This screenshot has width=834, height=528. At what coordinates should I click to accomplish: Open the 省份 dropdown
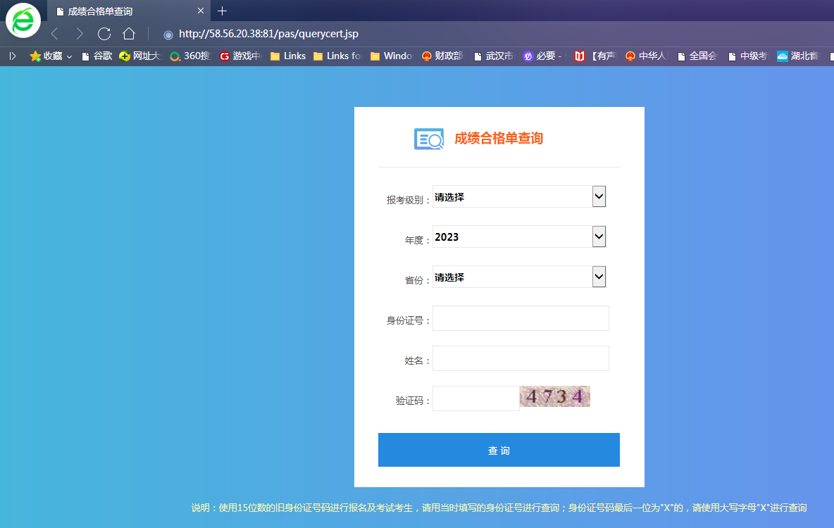click(x=519, y=277)
